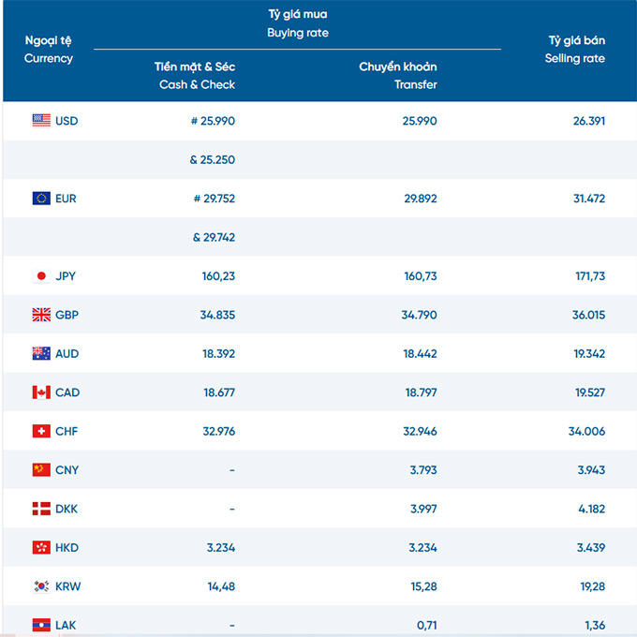
Task: Click the CHF Switzerland flag icon
Action: [x=41, y=431]
